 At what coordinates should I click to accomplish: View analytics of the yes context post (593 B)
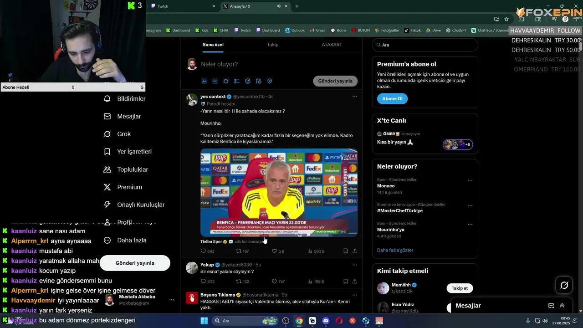click(316, 251)
